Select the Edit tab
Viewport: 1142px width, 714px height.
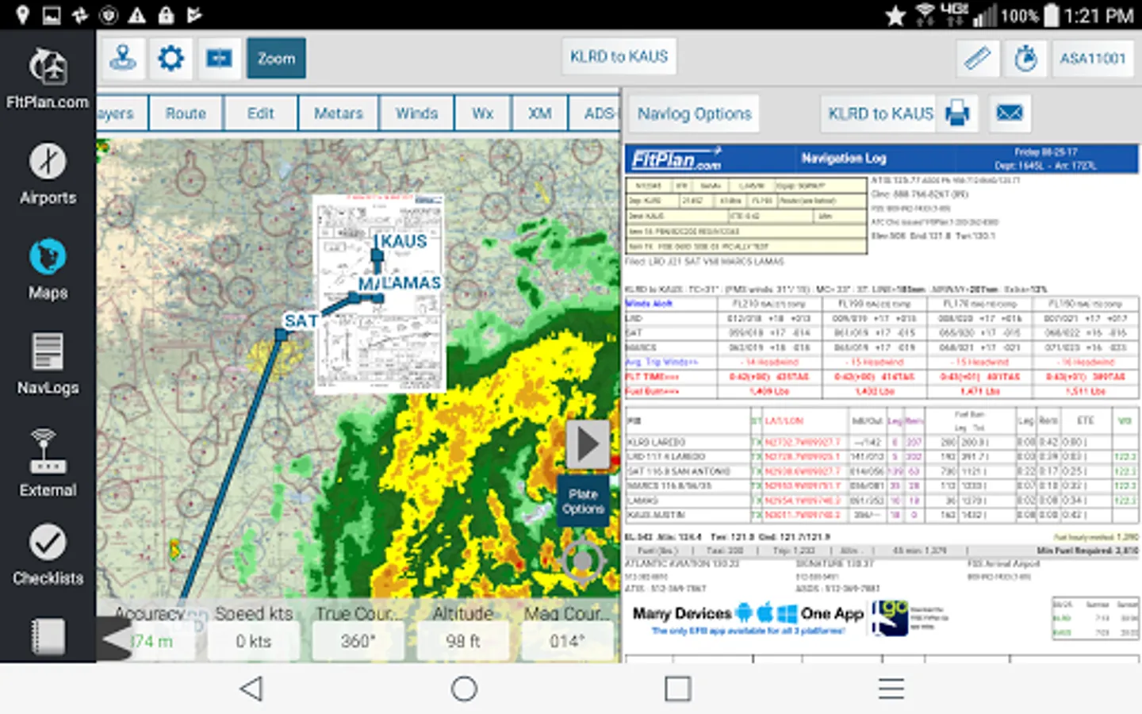(260, 113)
